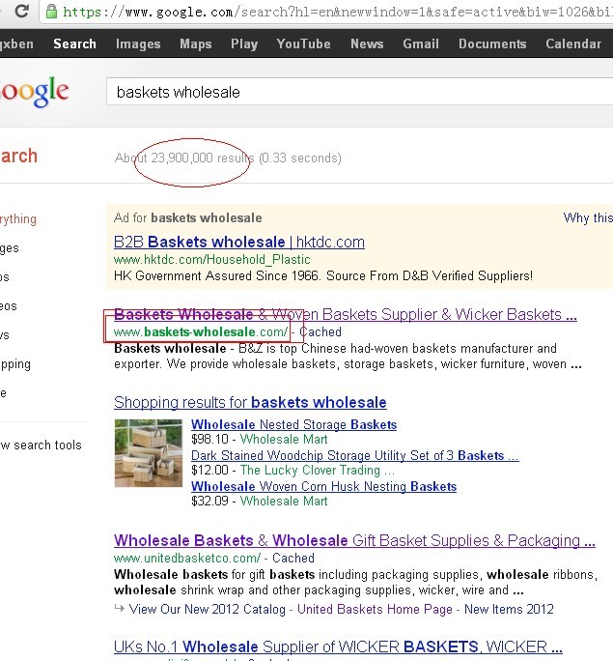
Task: Open Cached link for baskets-wholesale.com
Action: (320, 331)
